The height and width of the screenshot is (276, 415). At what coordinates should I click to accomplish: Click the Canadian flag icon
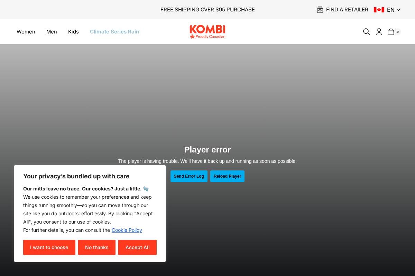pyautogui.click(x=379, y=10)
